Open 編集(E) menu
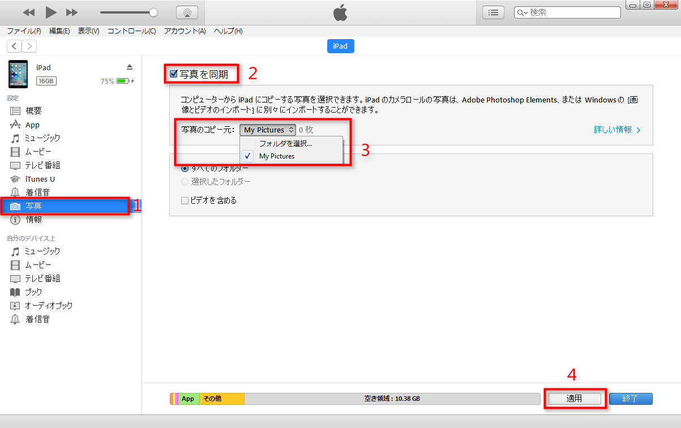This screenshot has height=428, width=681. [x=59, y=31]
